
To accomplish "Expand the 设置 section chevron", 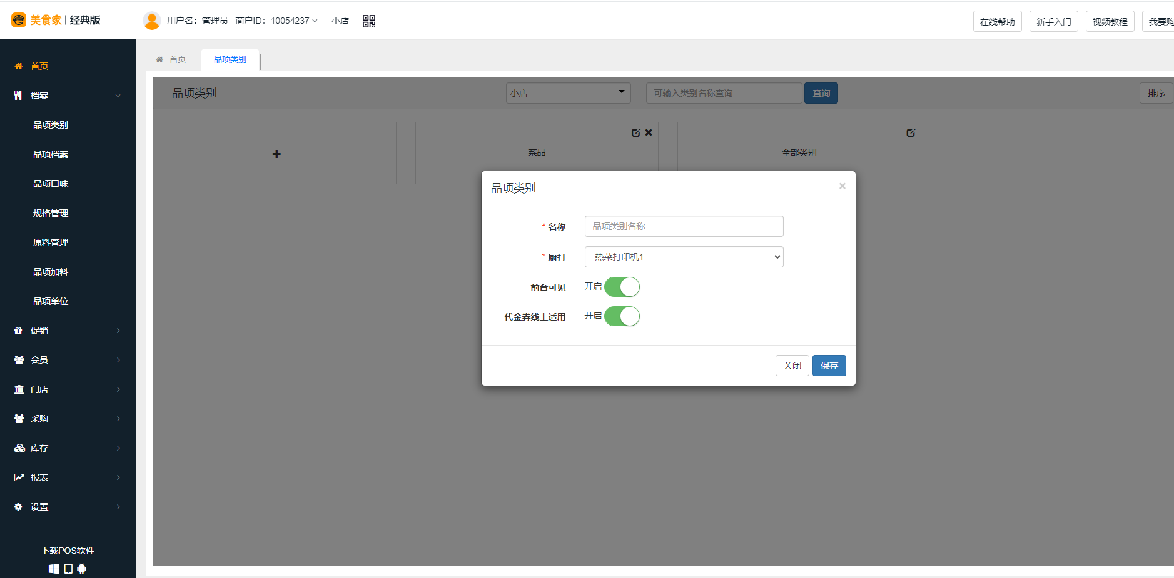I will point(118,507).
